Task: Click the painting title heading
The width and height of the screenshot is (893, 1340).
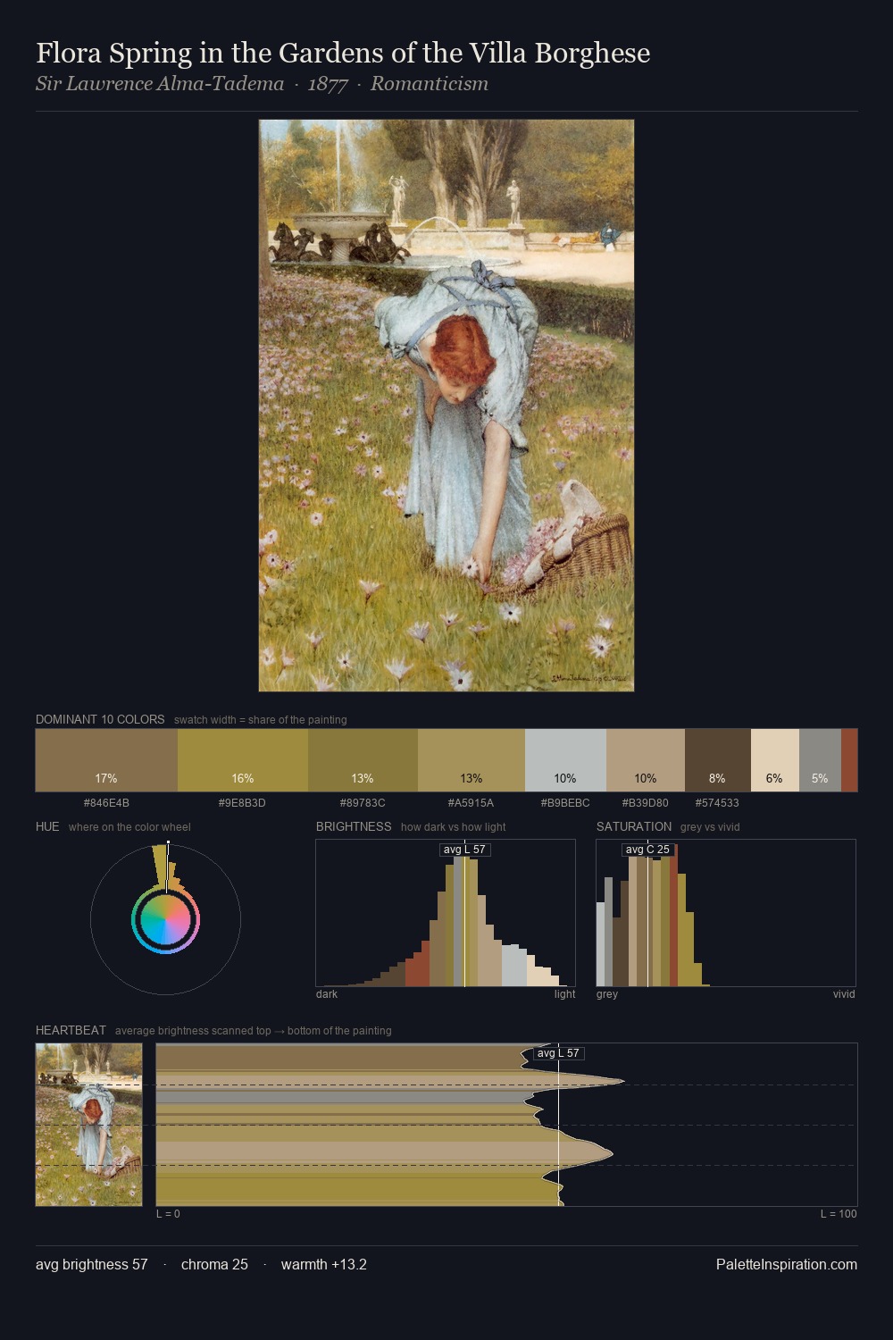Action: [x=343, y=53]
